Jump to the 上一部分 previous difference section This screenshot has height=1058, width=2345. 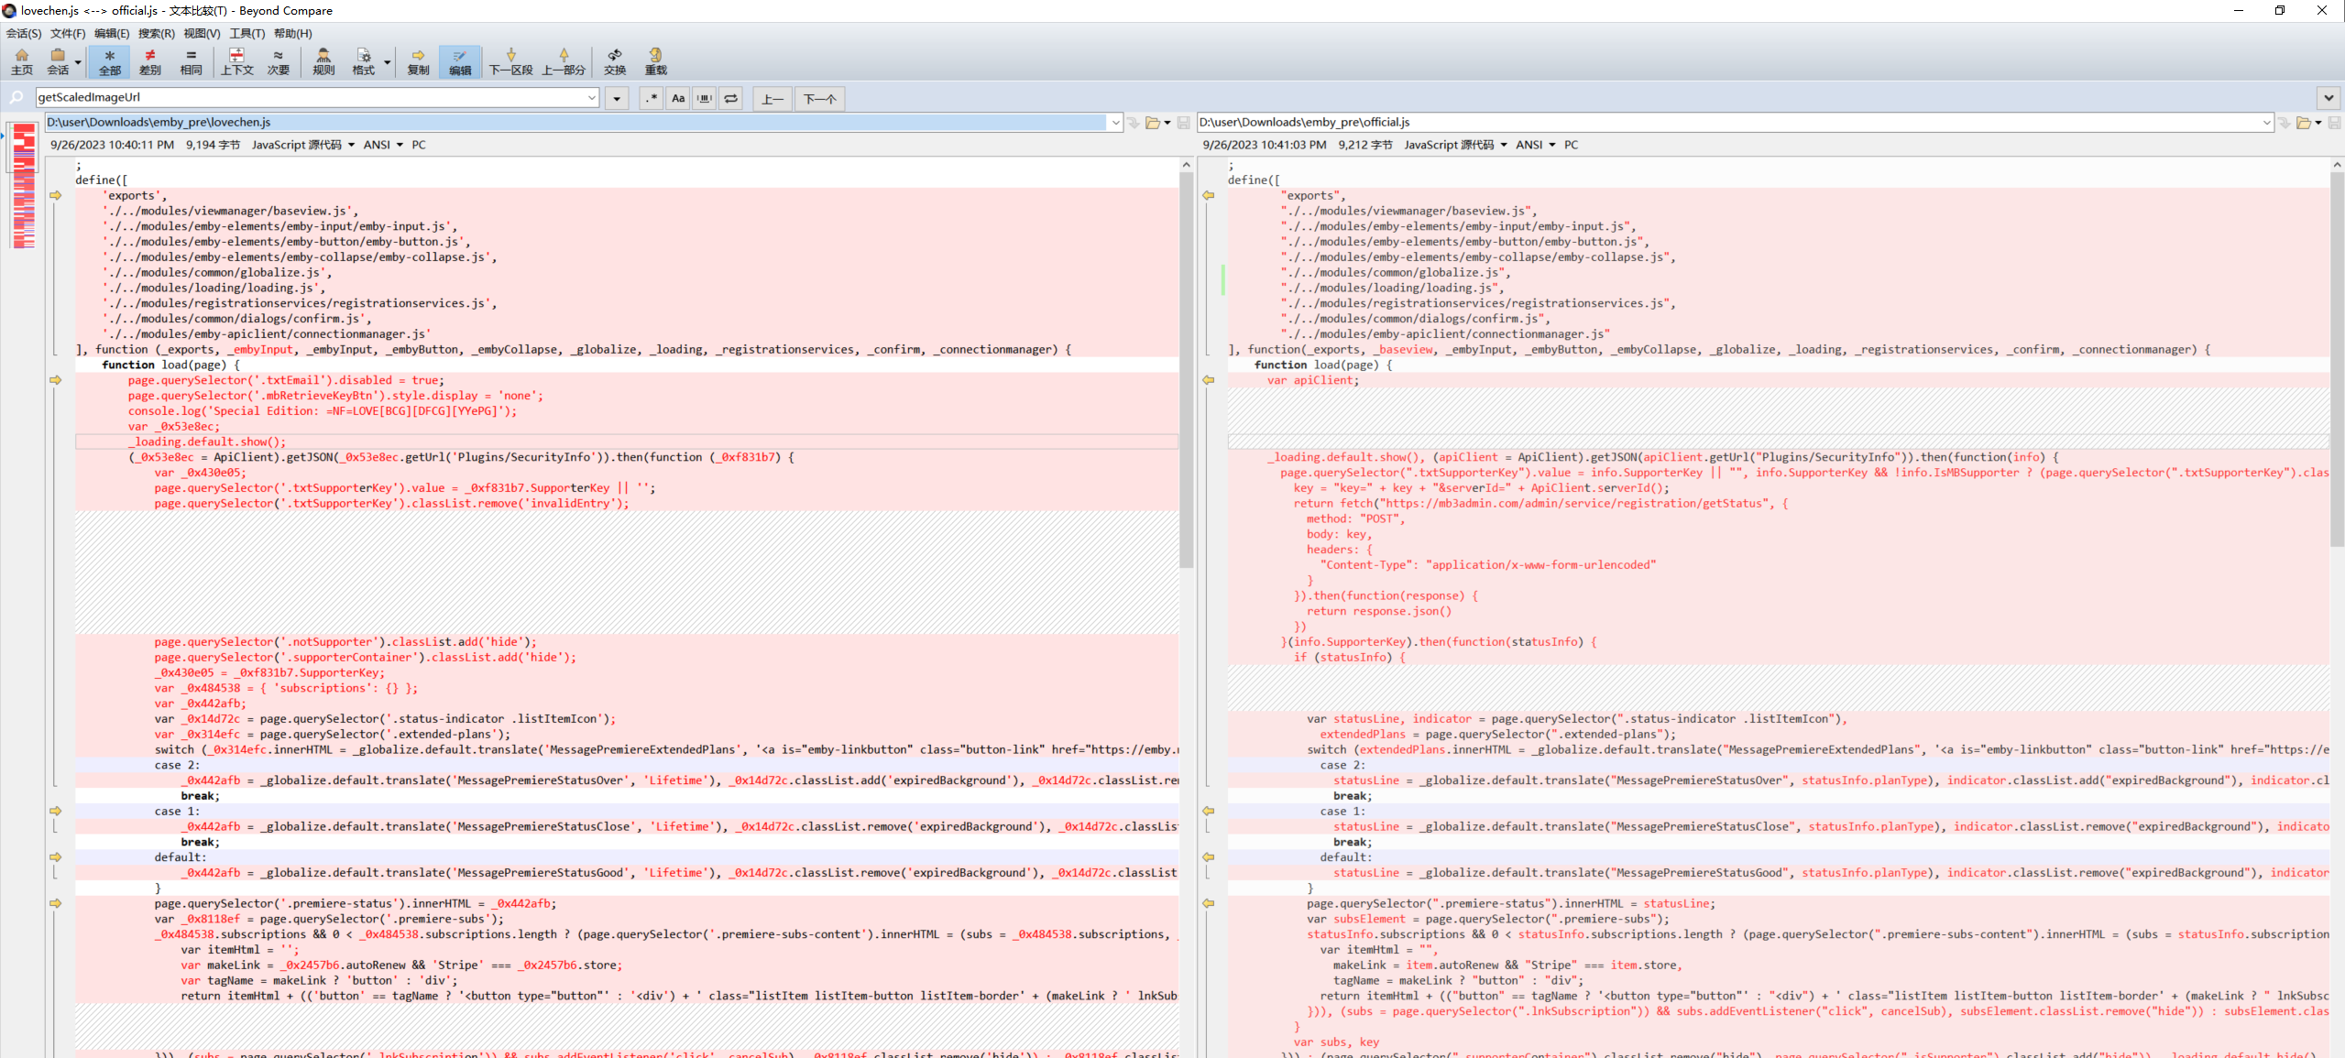[564, 61]
